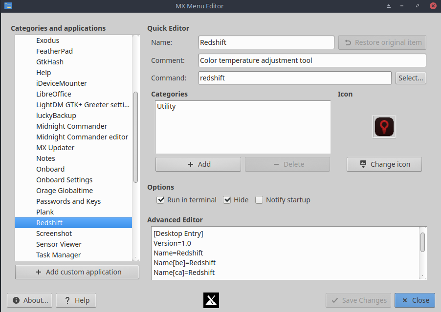Click the shade window arrow icon
The image size is (441, 312).
point(388,6)
